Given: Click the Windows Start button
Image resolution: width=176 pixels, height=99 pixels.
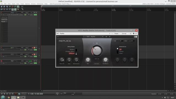Looking at the screenshot, I should click(x=3, y=97).
